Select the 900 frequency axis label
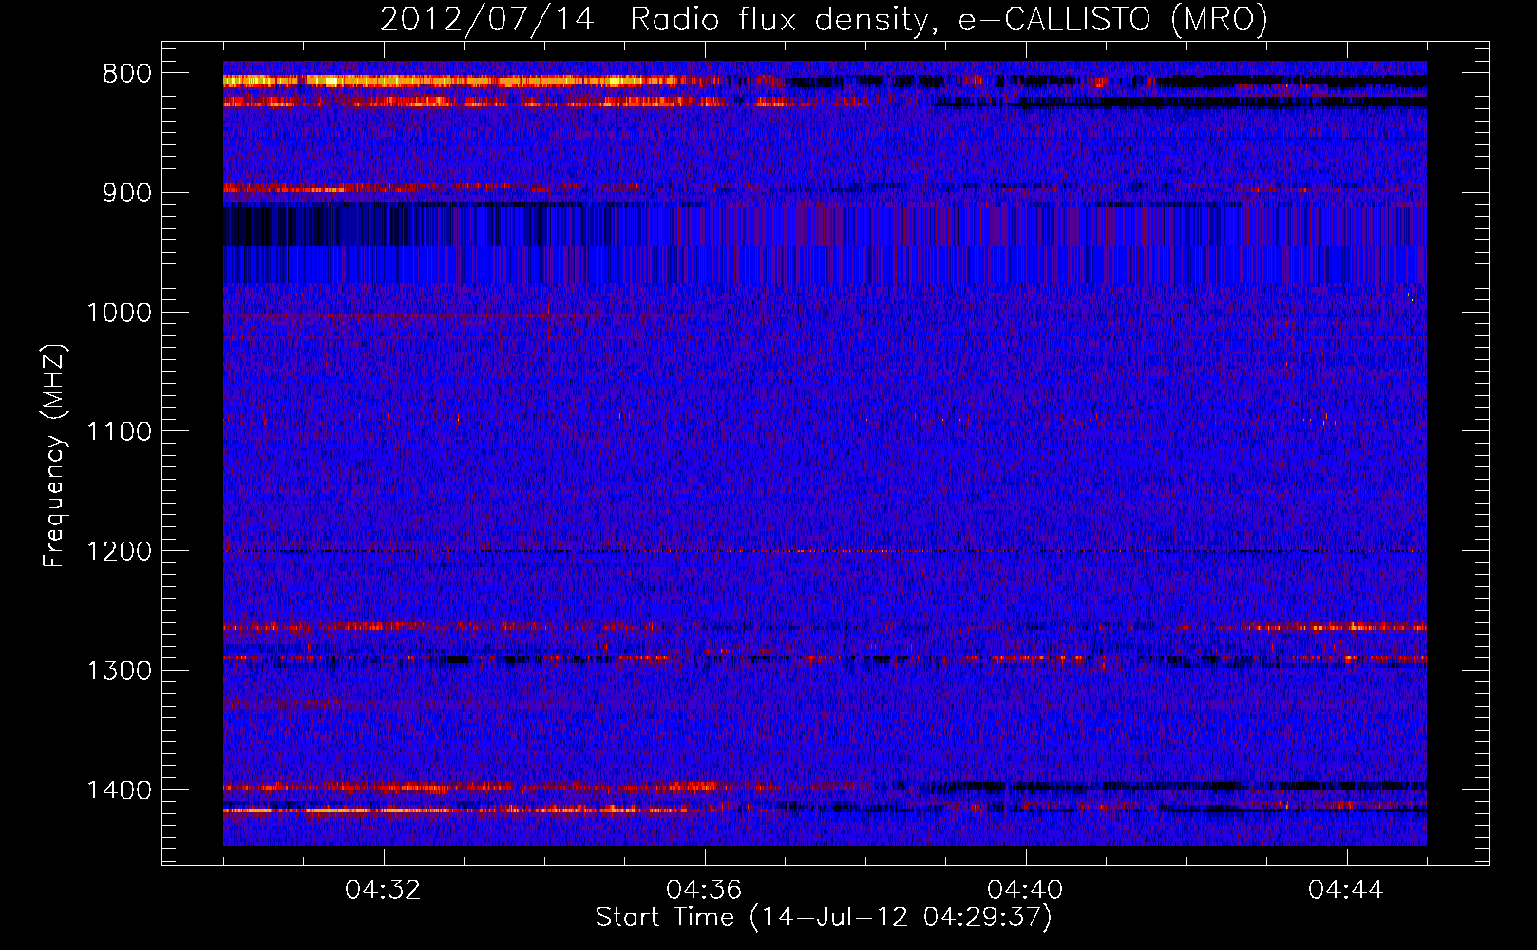The image size is (1537, 950). 127,193
